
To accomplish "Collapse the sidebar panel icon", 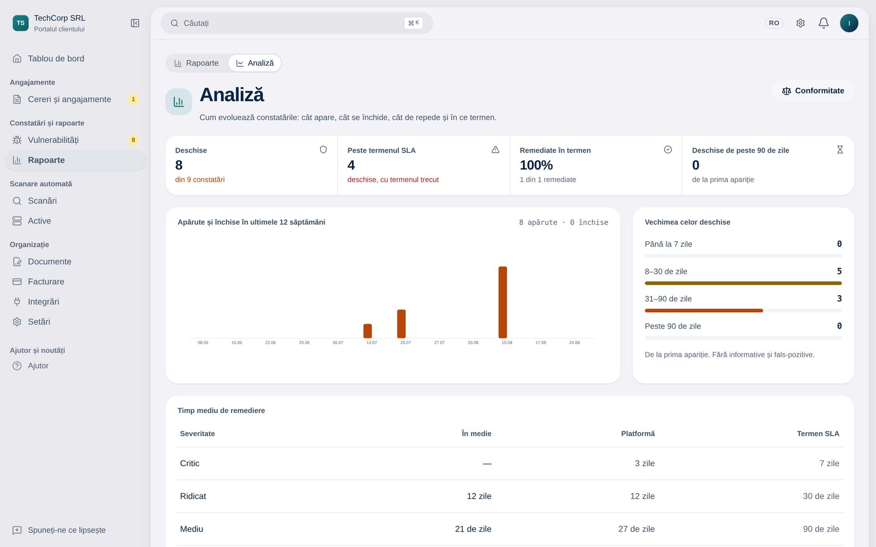I will point(135,23).
